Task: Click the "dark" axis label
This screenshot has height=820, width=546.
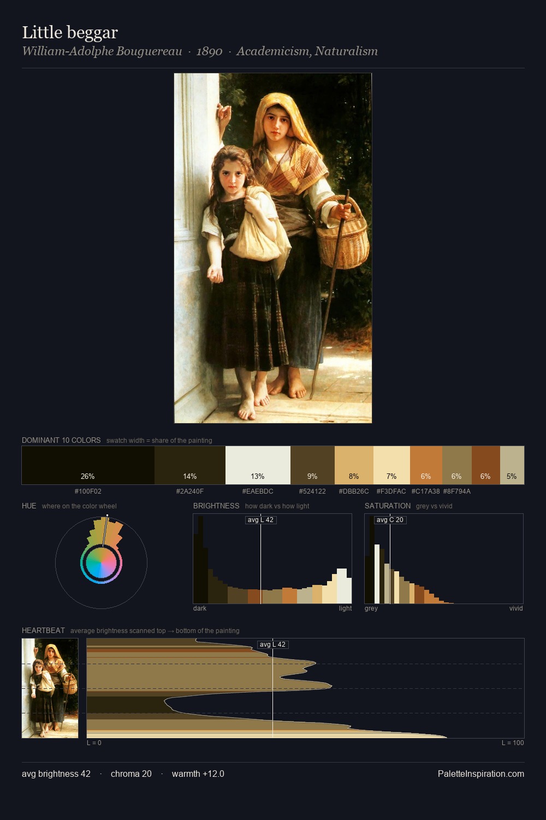Action: click(200, 608)
